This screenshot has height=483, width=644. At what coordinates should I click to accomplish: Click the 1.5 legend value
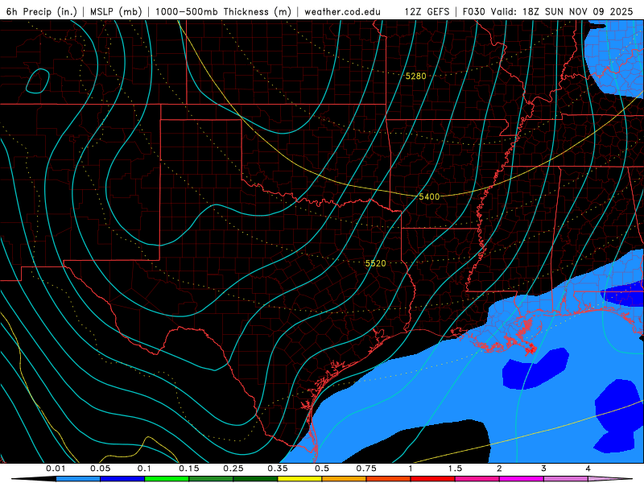coord(455,469)
